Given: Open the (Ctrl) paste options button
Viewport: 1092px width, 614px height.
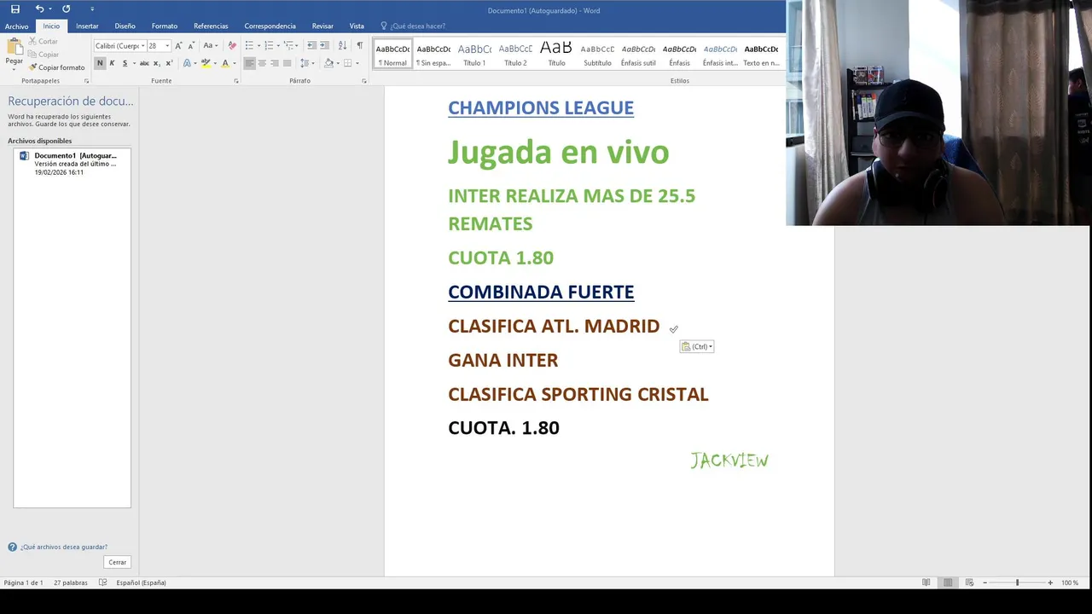Looking at the screenshot, I should (697, 346).
